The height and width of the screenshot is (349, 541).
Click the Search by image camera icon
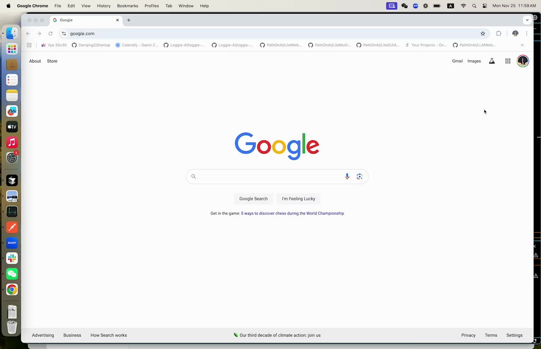pyautogui.click(x=359, y=176)
